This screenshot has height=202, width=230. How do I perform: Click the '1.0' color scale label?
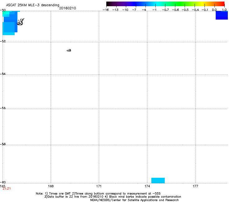pos(224,10)
